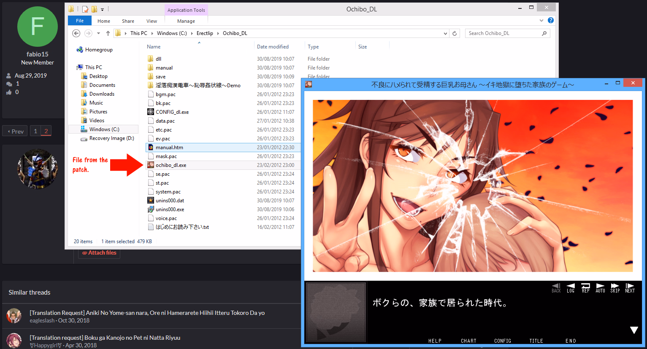Viewport: 647px width, 349px height.
Task: Select the manual.htm file icon
Action: tap(151, 147)
